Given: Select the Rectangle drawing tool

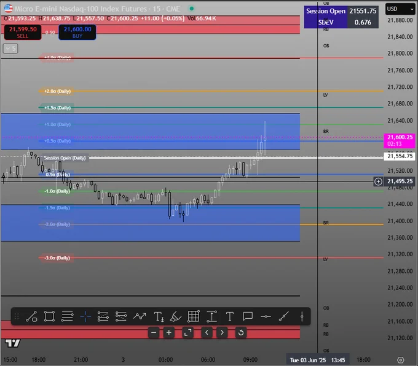Looking at the screenshot, I should point(49,316).
